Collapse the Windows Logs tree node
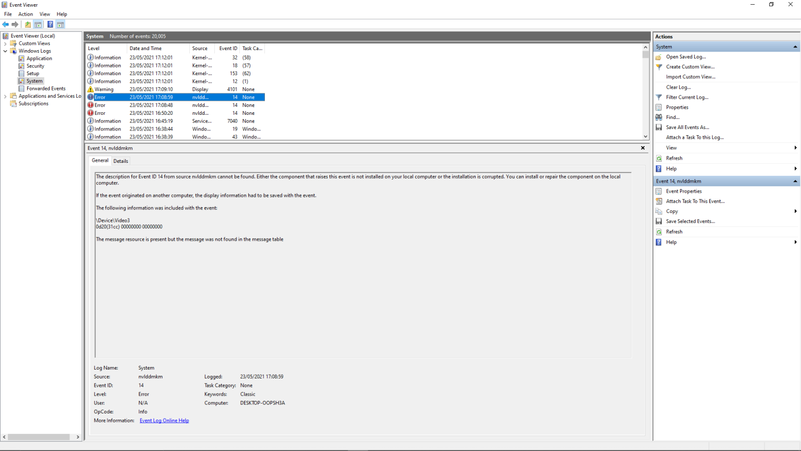The width and height of the screenshot is (801, 451). coord(5,51)
